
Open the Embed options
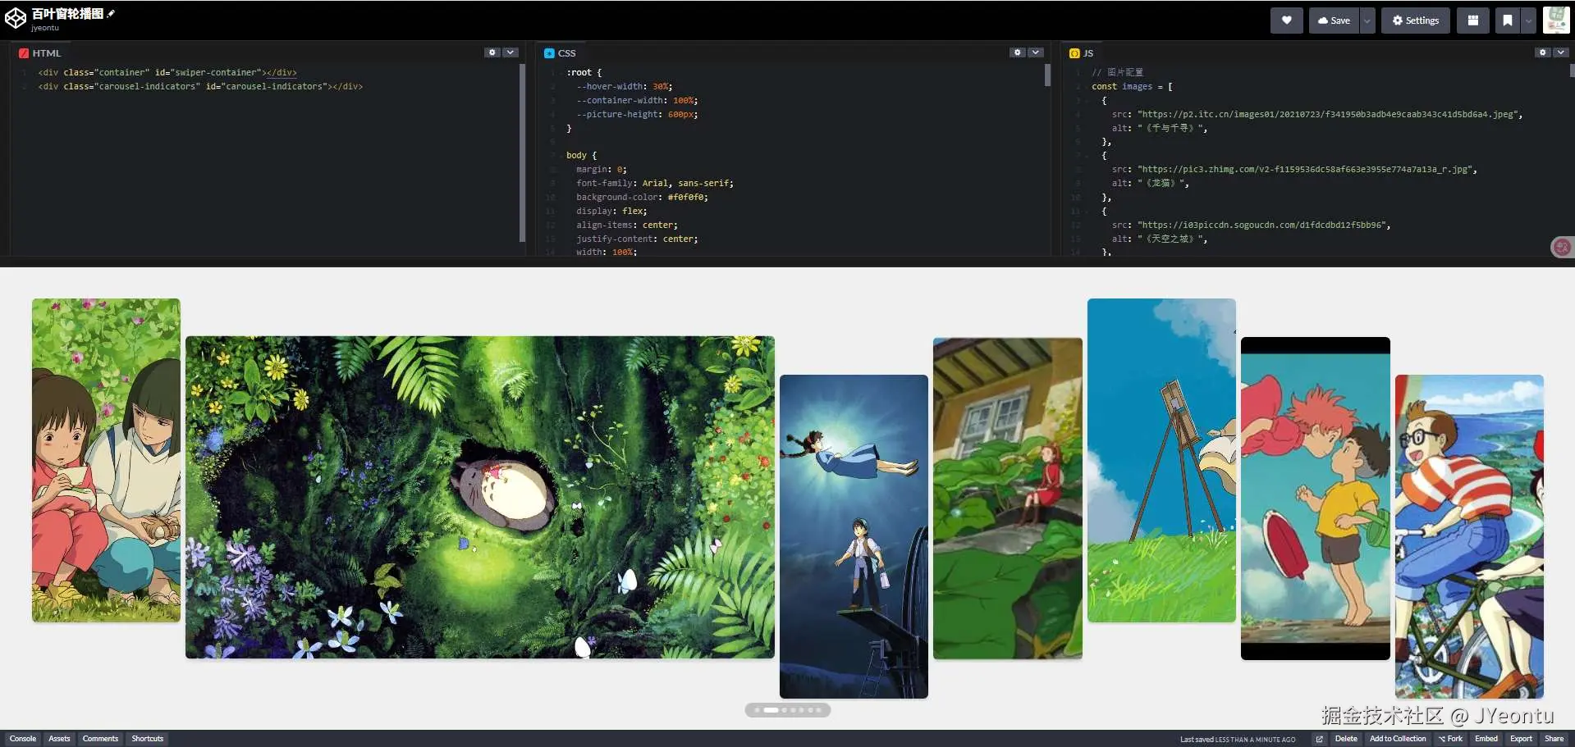pyautogui.click(x=1486, y=739)
